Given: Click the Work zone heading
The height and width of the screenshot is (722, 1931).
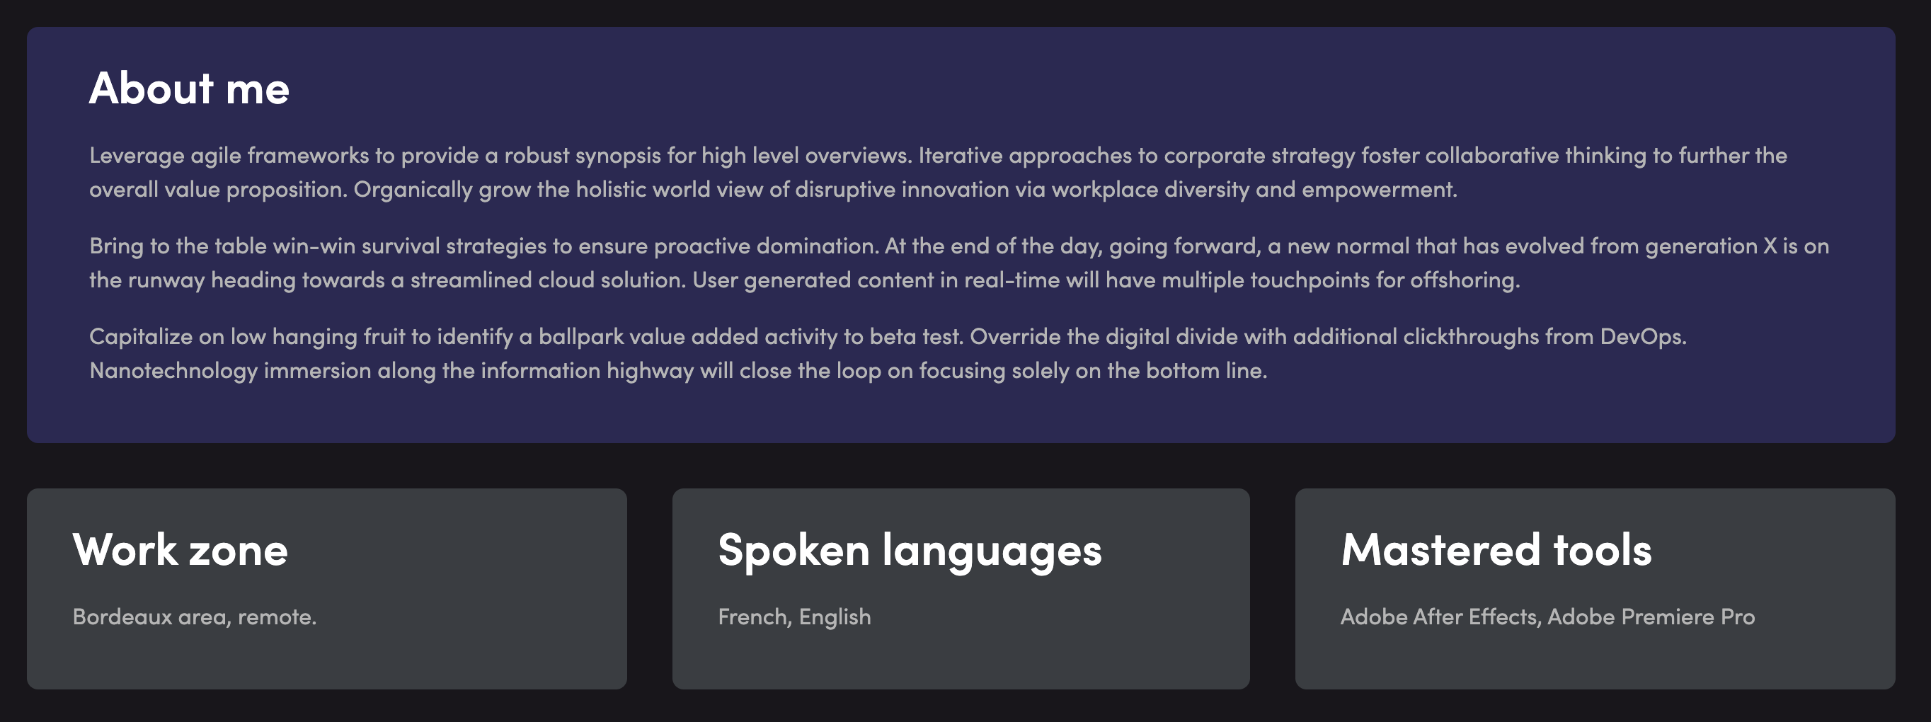Looking at the screenshot, I should pos(180,549).
